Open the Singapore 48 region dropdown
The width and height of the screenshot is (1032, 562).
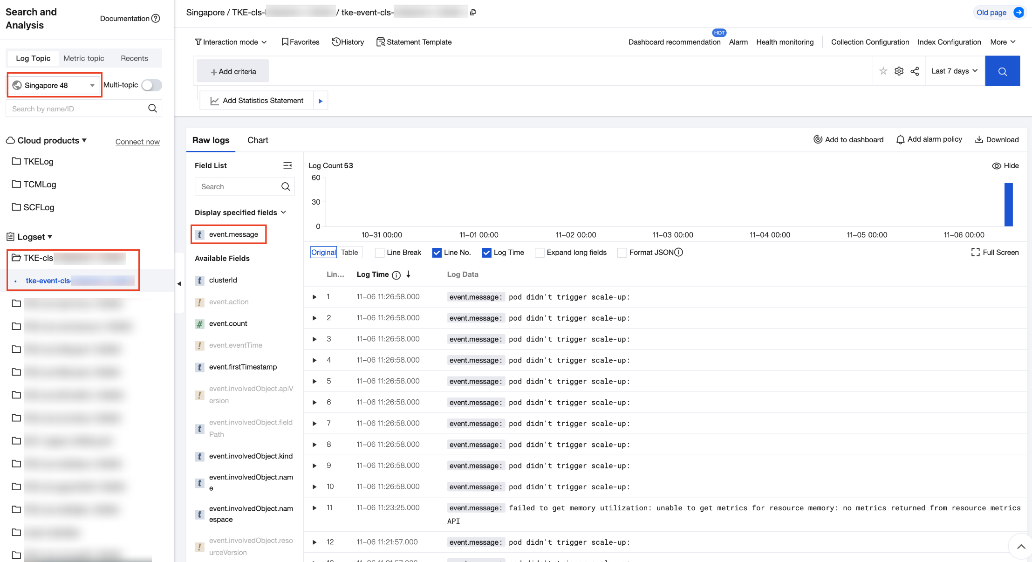[55, 85]
